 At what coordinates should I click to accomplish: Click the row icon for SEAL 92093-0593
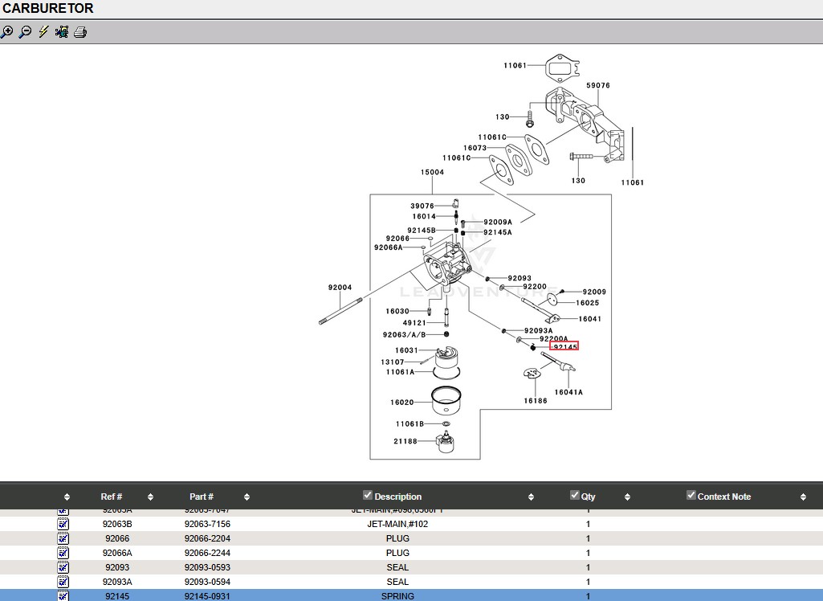[63, 567]
